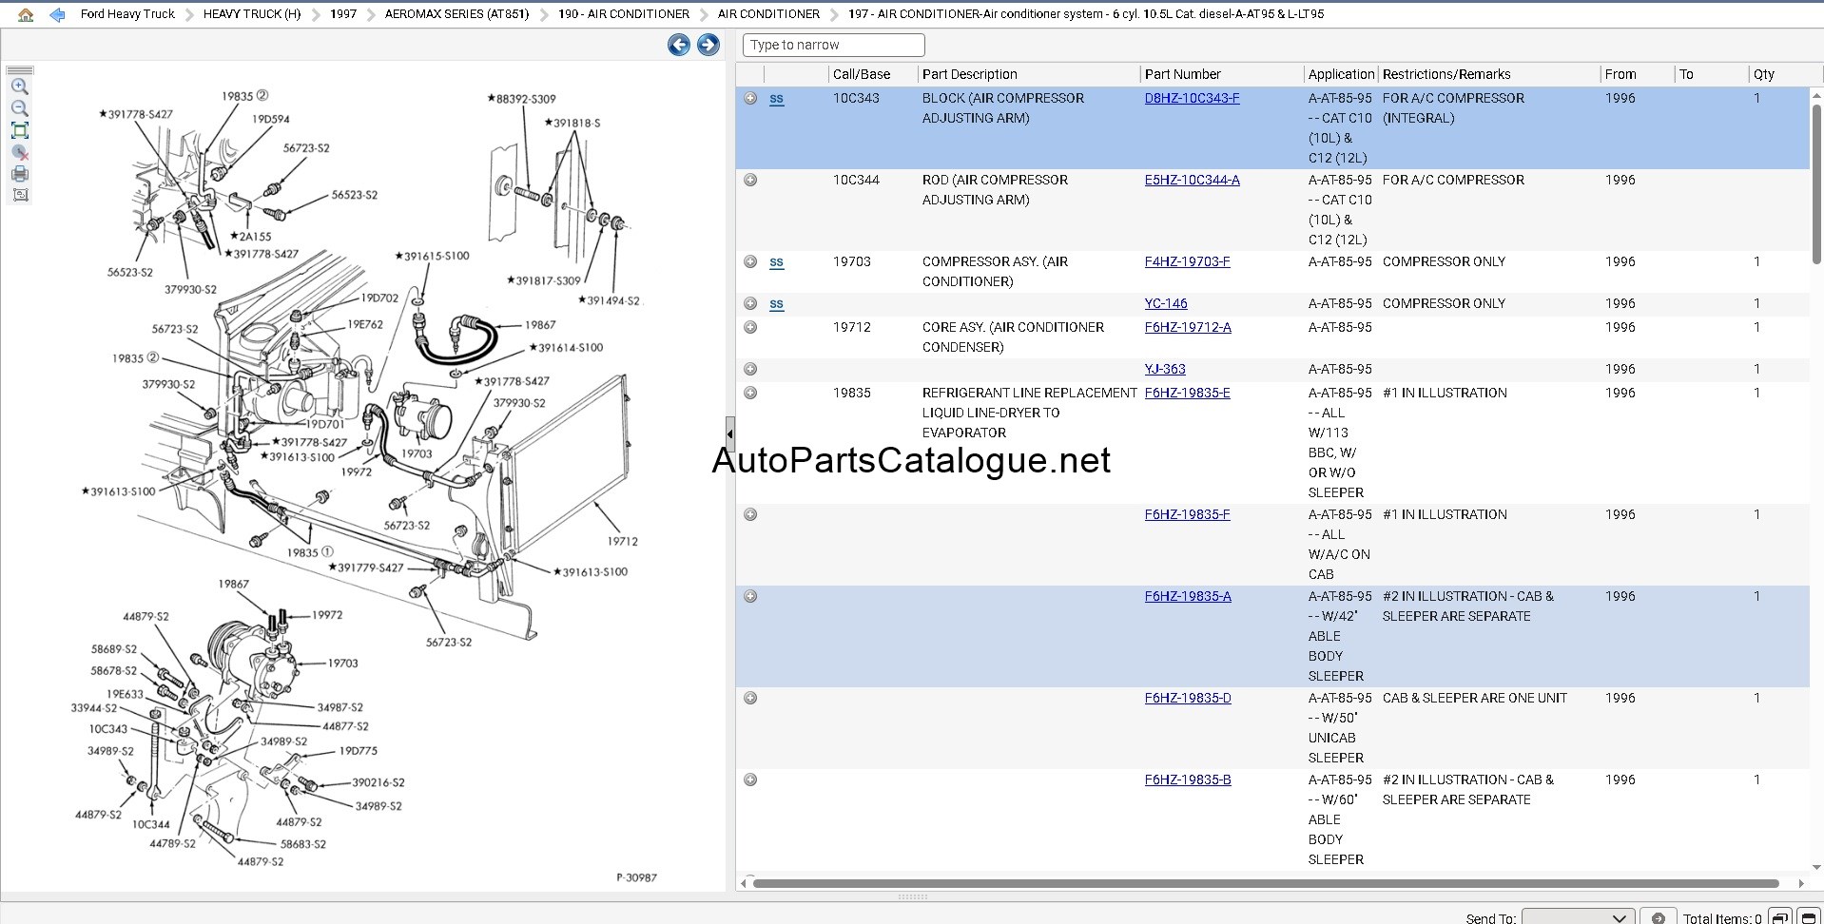Click the 19D594 callout in the illustration
Image resolution: width=1824 pixels, height=924 pixels.
tap(270, 119)
